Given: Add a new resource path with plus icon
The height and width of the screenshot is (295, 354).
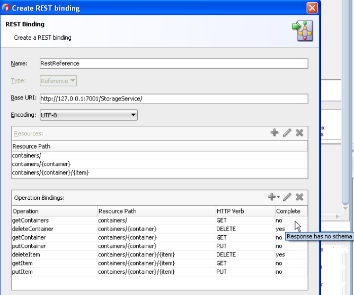Looking at the screenshot, I should [x=275, y=132].
